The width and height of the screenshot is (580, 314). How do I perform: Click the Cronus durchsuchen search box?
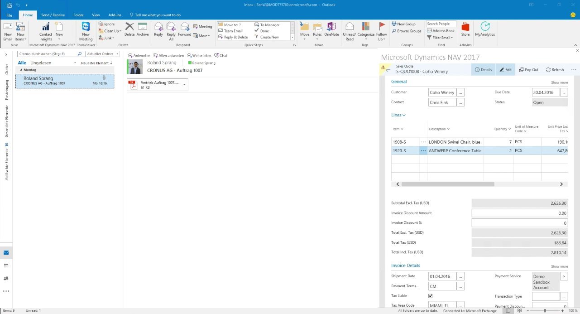(x=50, y=54)
